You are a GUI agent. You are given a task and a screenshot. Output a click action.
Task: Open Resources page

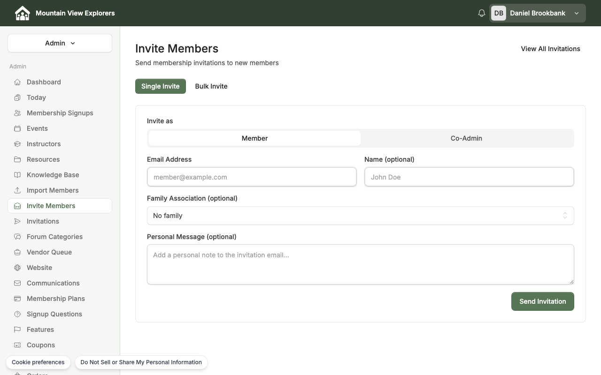coord(60,159)
